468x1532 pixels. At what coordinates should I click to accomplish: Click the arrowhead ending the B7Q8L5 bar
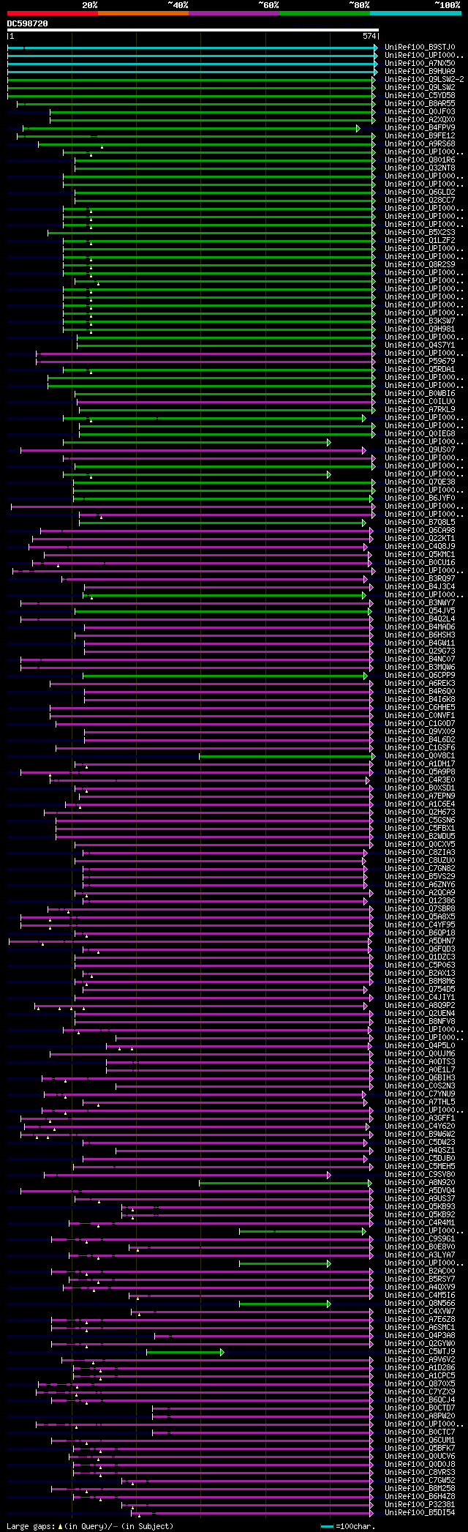click(363, 523)
